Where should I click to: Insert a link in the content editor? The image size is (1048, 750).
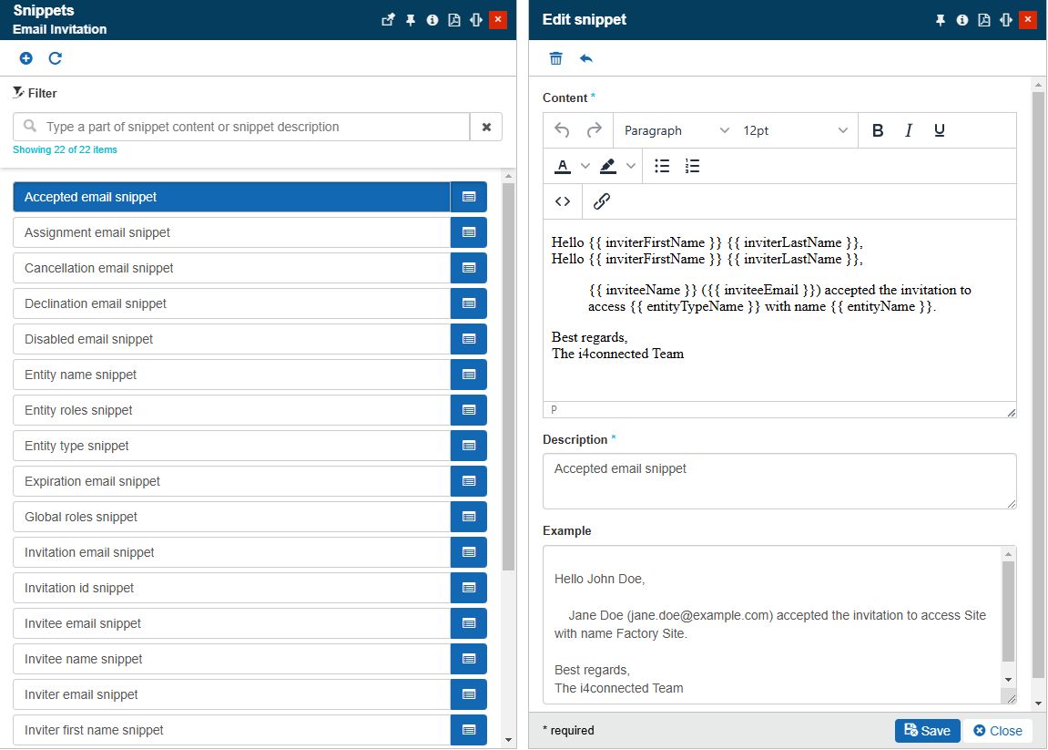point(602,201)
